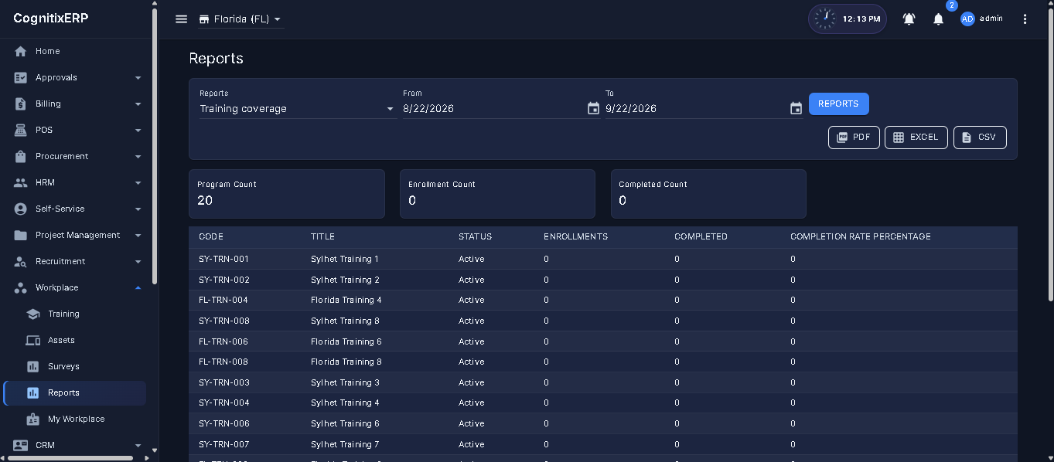This screenshot has width=1054, height=462.
Task: Open Surveys under Workplace
Action: pyautogui.click(x=75, y=366)
